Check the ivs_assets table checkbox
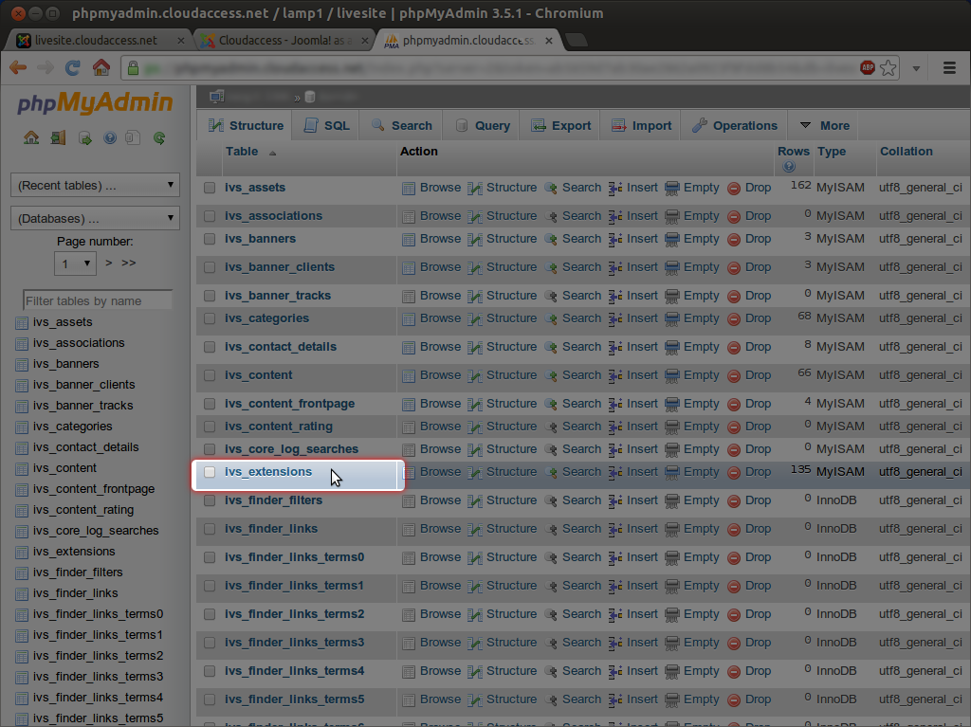This screenshot has height=727, width=971. (x=210, y=188)
